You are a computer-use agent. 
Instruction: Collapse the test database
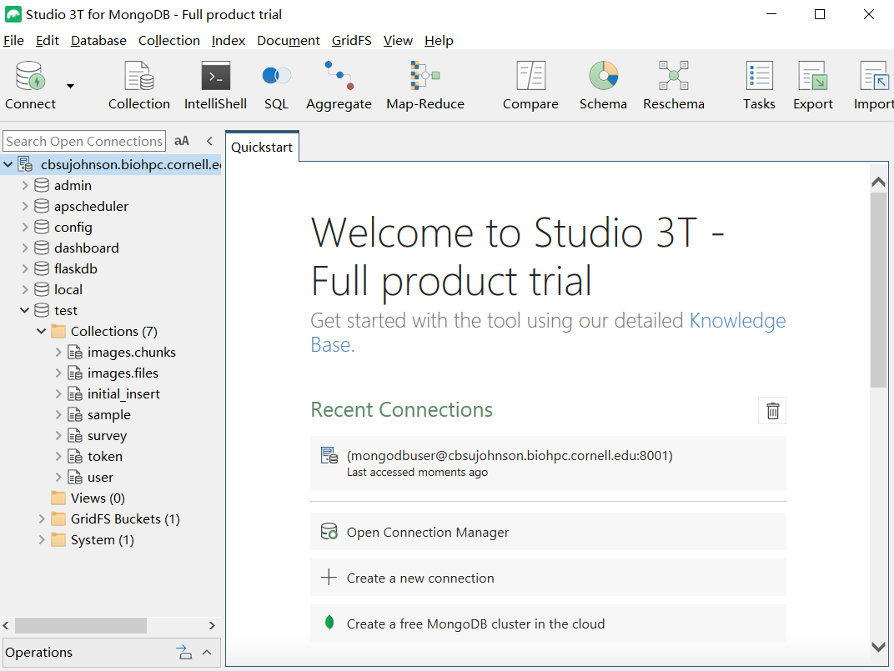click(24, 310)
